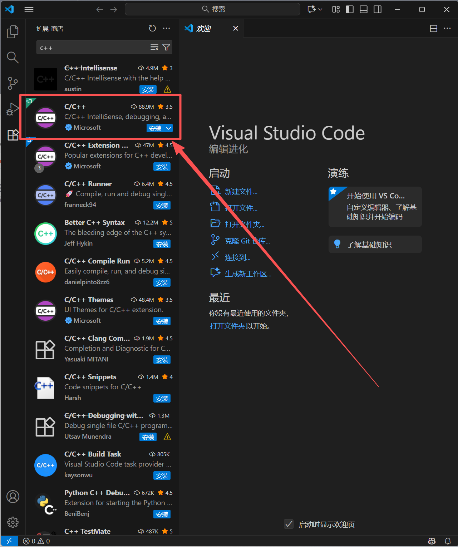Clear the extension search results

[x=154, y=48]
